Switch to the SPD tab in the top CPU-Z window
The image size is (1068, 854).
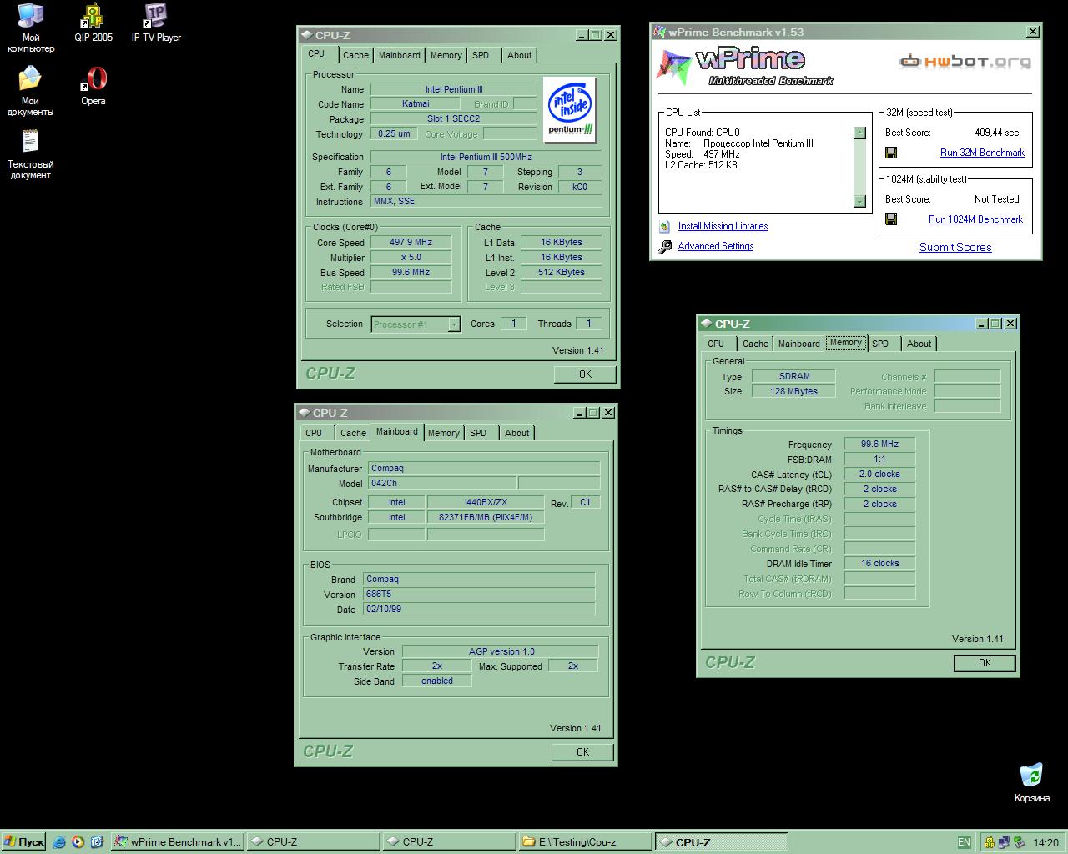pyautogui.click(x=481, y=55)
